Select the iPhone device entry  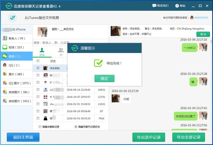point(17,29)
